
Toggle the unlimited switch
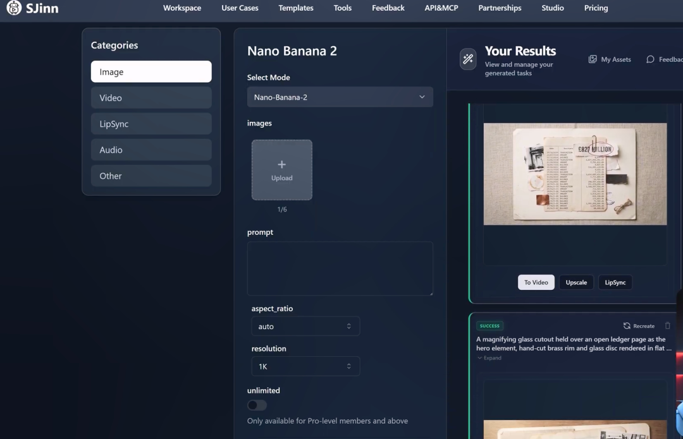(257, 405)
